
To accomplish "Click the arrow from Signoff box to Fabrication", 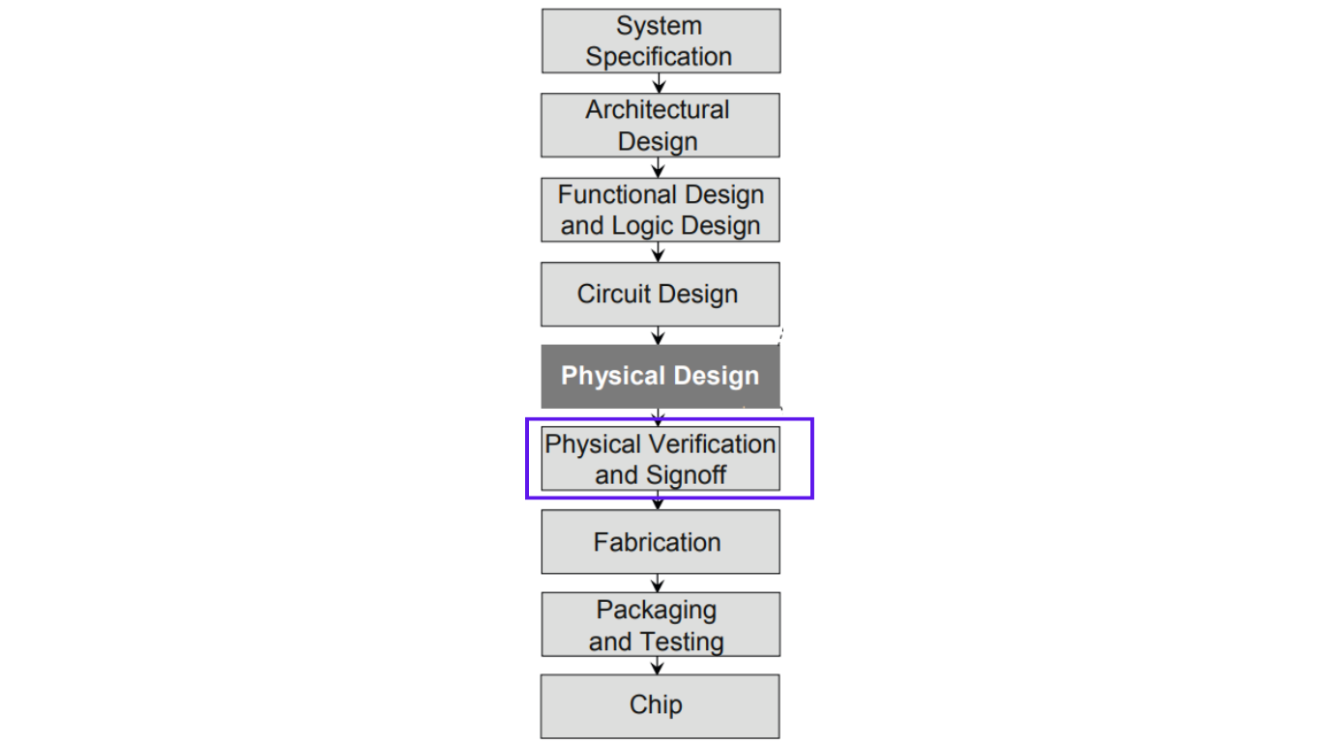I will [659, 500].
